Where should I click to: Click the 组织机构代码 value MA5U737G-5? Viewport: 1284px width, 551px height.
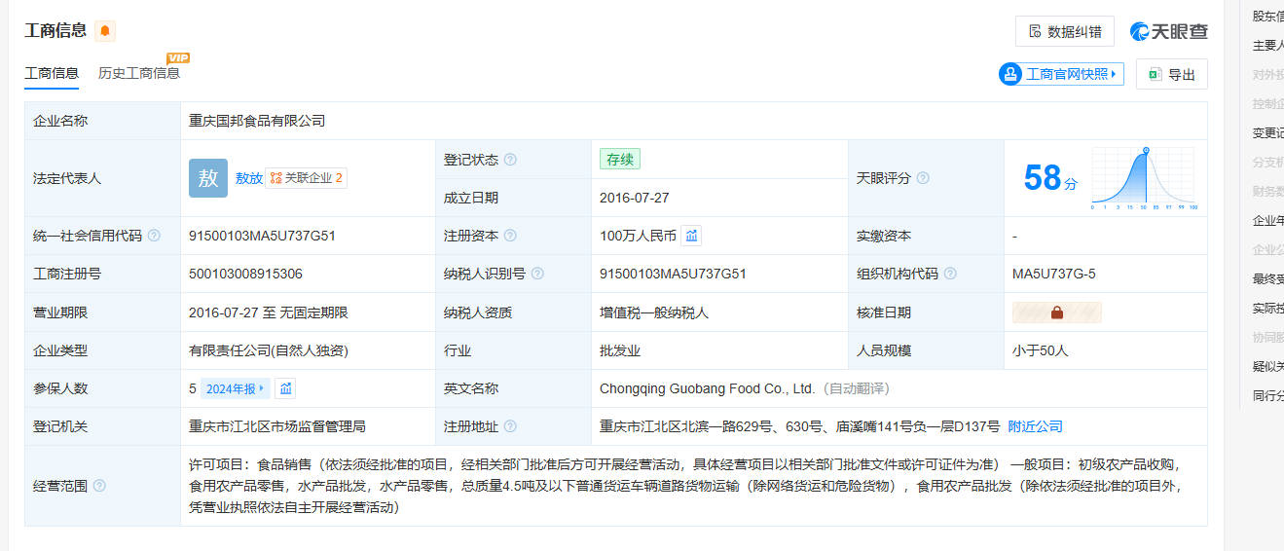(x=1054, y=274)
